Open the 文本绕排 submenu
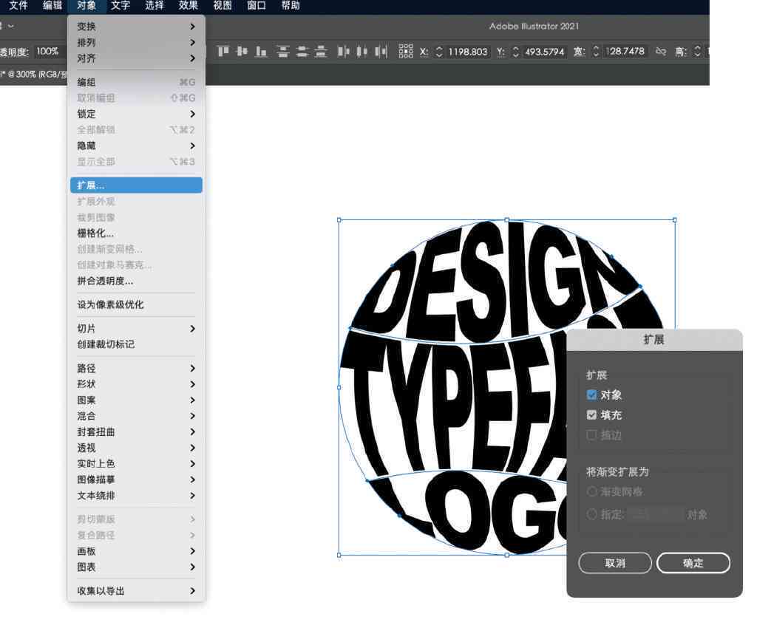The height and width of the screenshot is (628, 757). (136, 495)
